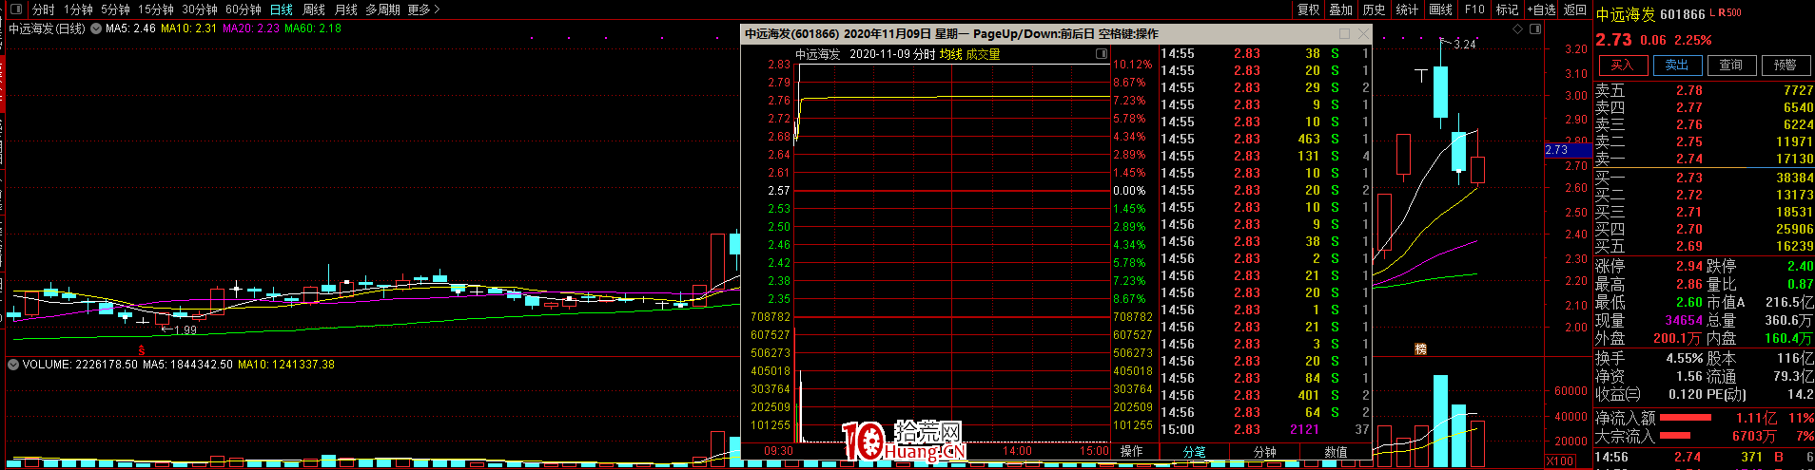Screen dimensions: 1815x470
Task: Click the 标记 mark toolbar button
Action: pyautogui.click(x=1507, y=9)
